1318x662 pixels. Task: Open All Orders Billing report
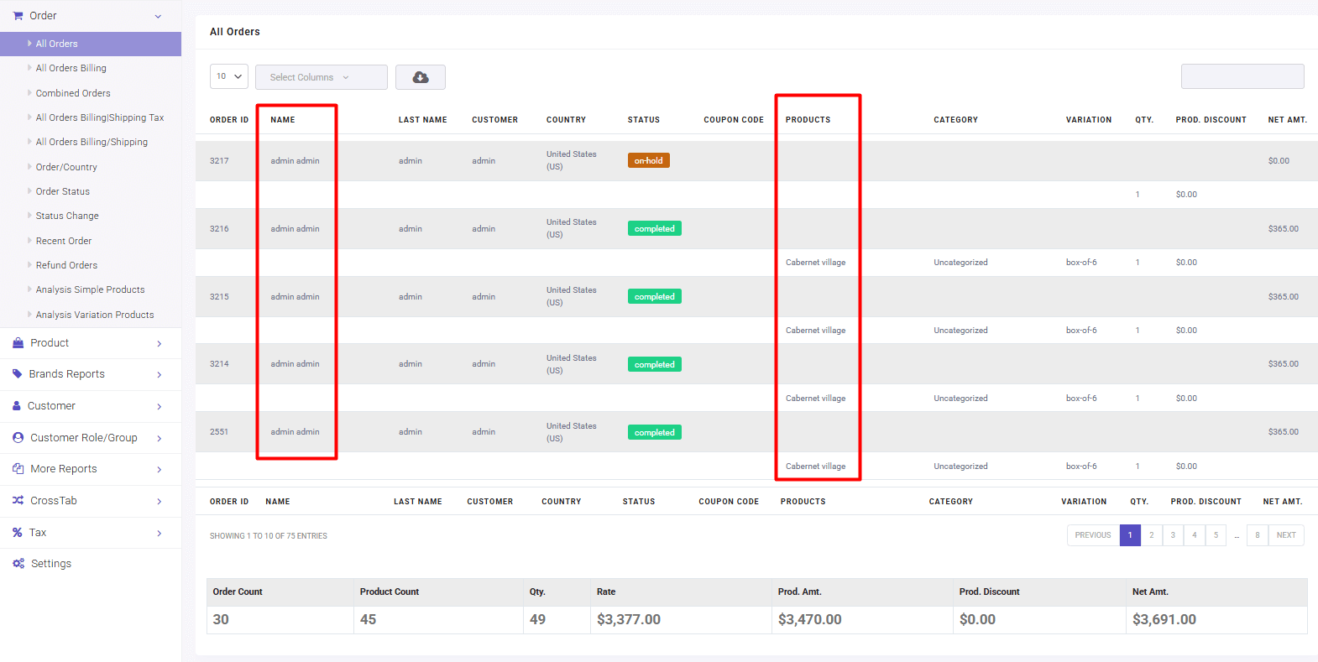point(71,68)
